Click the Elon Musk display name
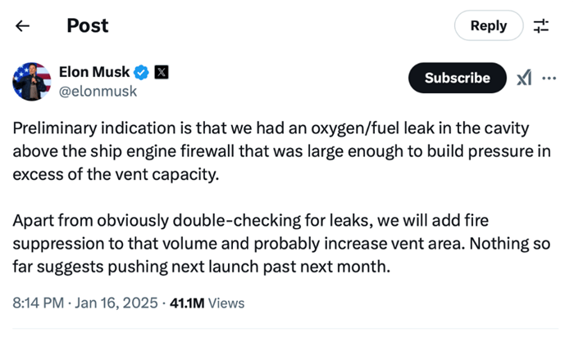 tap(94, 72)
